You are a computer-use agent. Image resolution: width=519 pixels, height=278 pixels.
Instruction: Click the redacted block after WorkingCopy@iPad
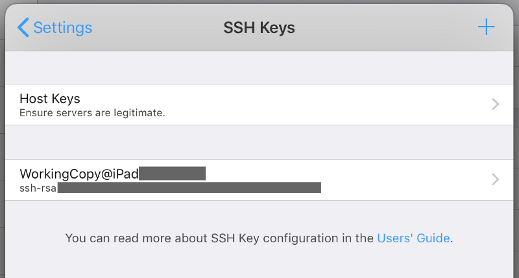pos(172,173)
